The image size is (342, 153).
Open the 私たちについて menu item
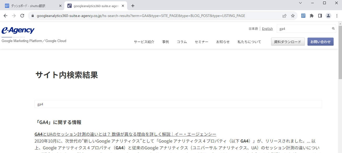[x=249, y=42]
